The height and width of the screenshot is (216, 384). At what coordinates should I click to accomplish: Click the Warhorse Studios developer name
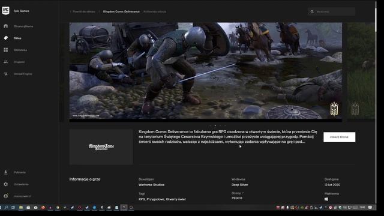click(x=151, y=185)
